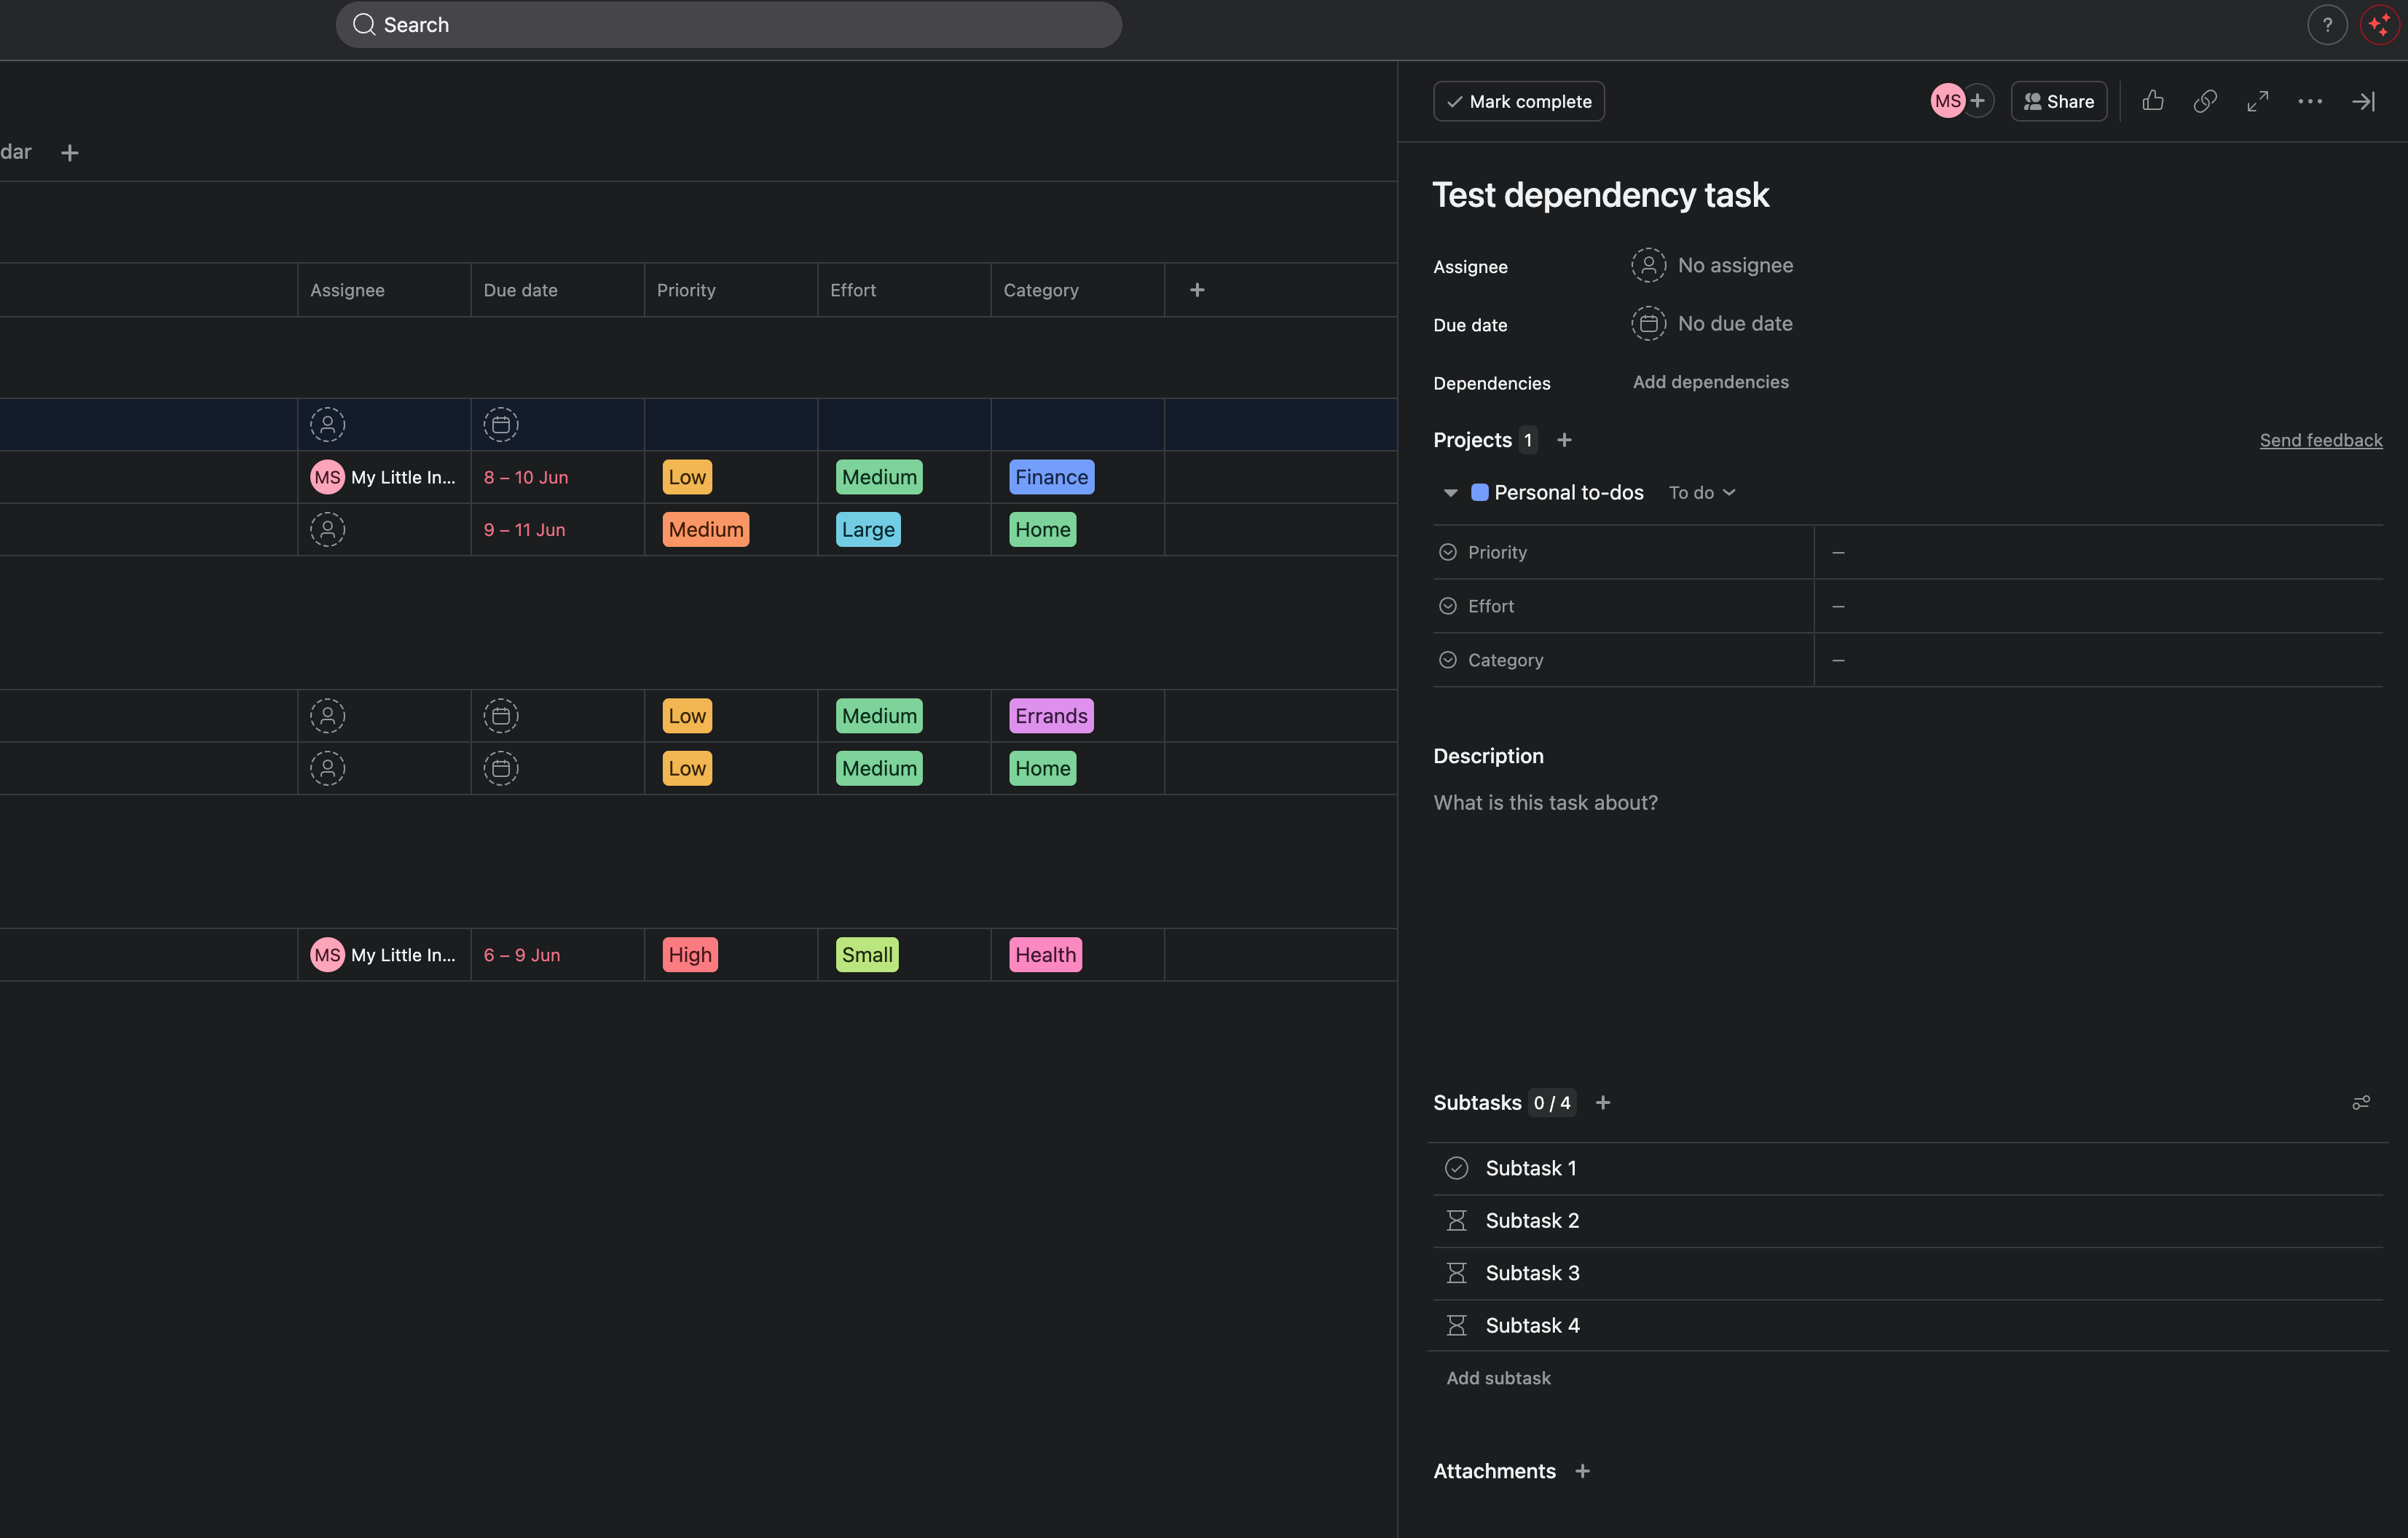2408x1538 pixels.
Task: Open the Category column header
Action: [x=1077, y=290]
